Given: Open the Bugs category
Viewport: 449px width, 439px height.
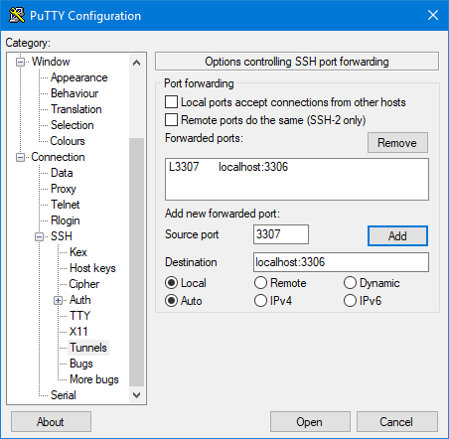Looking at the screenshot, I should pos(81,364).
